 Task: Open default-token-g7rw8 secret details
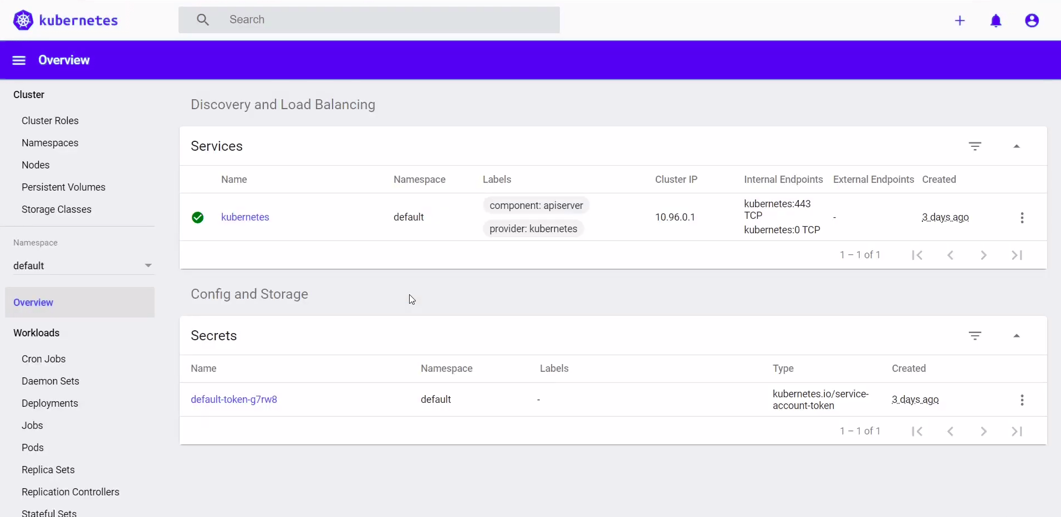click(234, 400)
